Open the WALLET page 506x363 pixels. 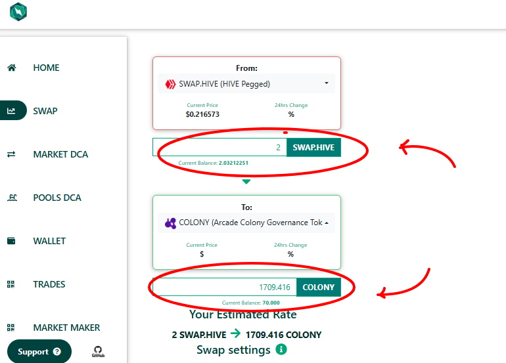coord(49,241)
